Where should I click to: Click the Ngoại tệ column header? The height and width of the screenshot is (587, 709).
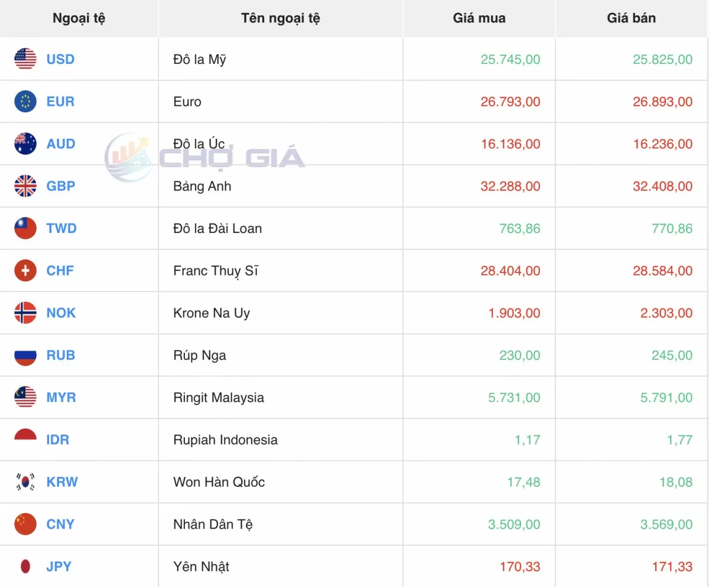[x=79, y=18]
